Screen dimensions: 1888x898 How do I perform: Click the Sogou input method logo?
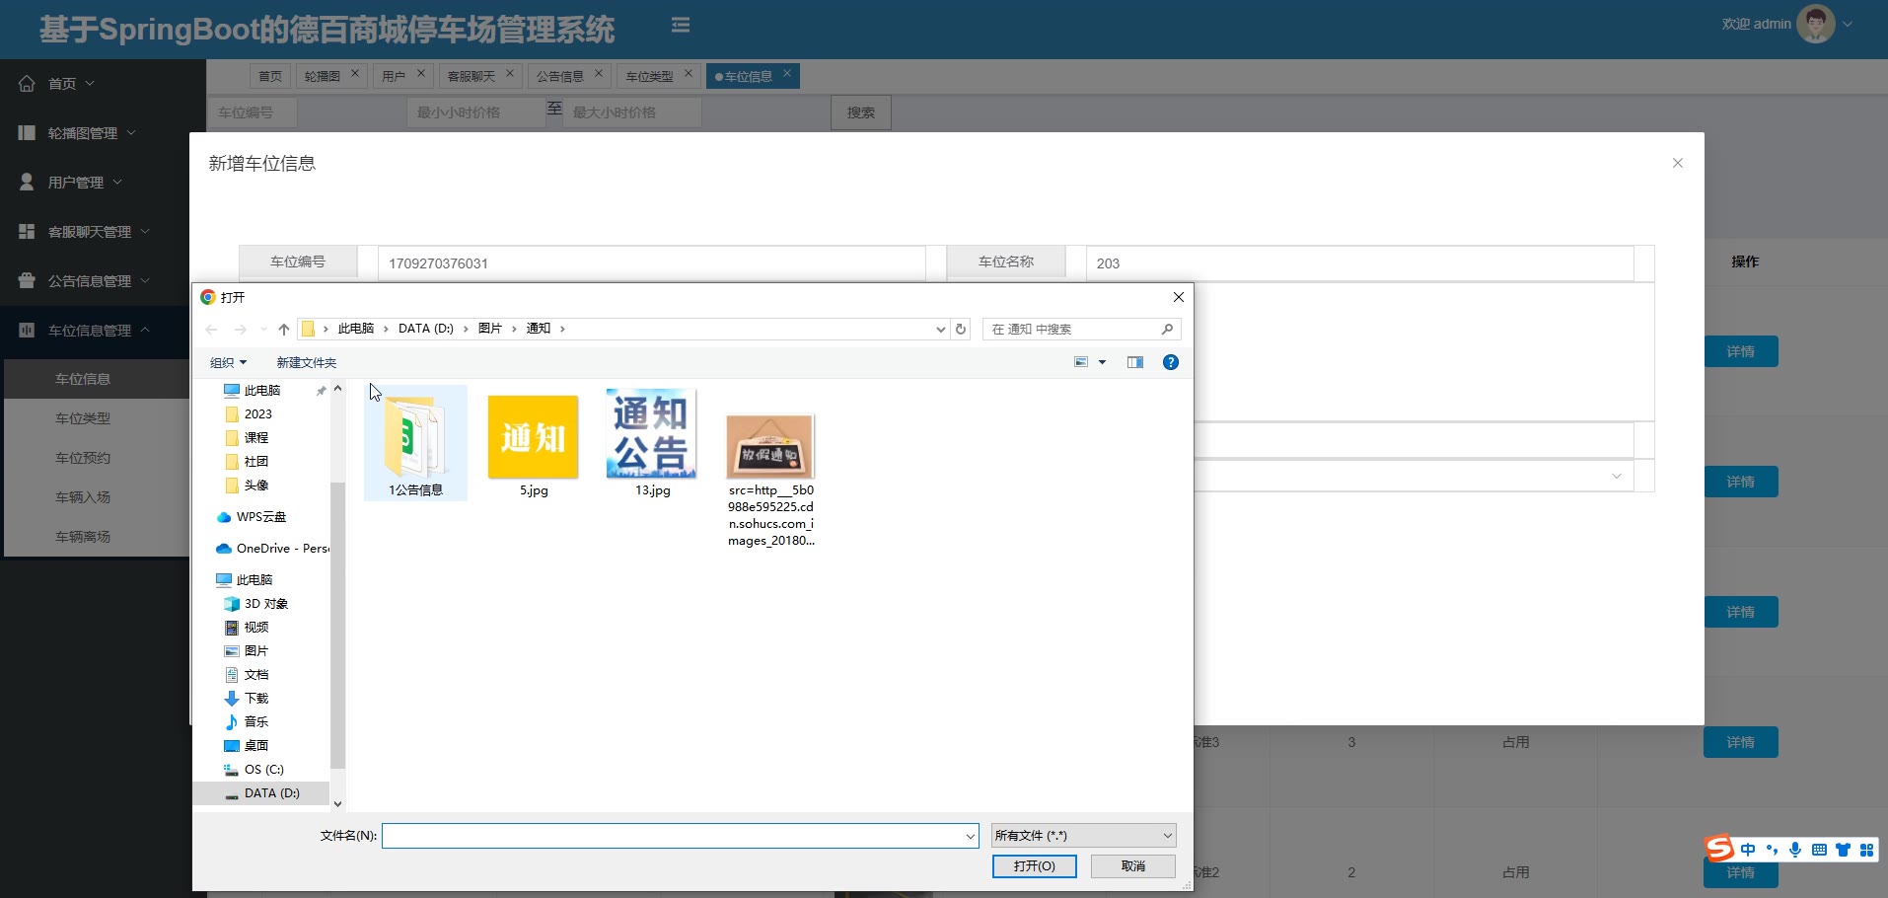click(x=1719, y=849)
